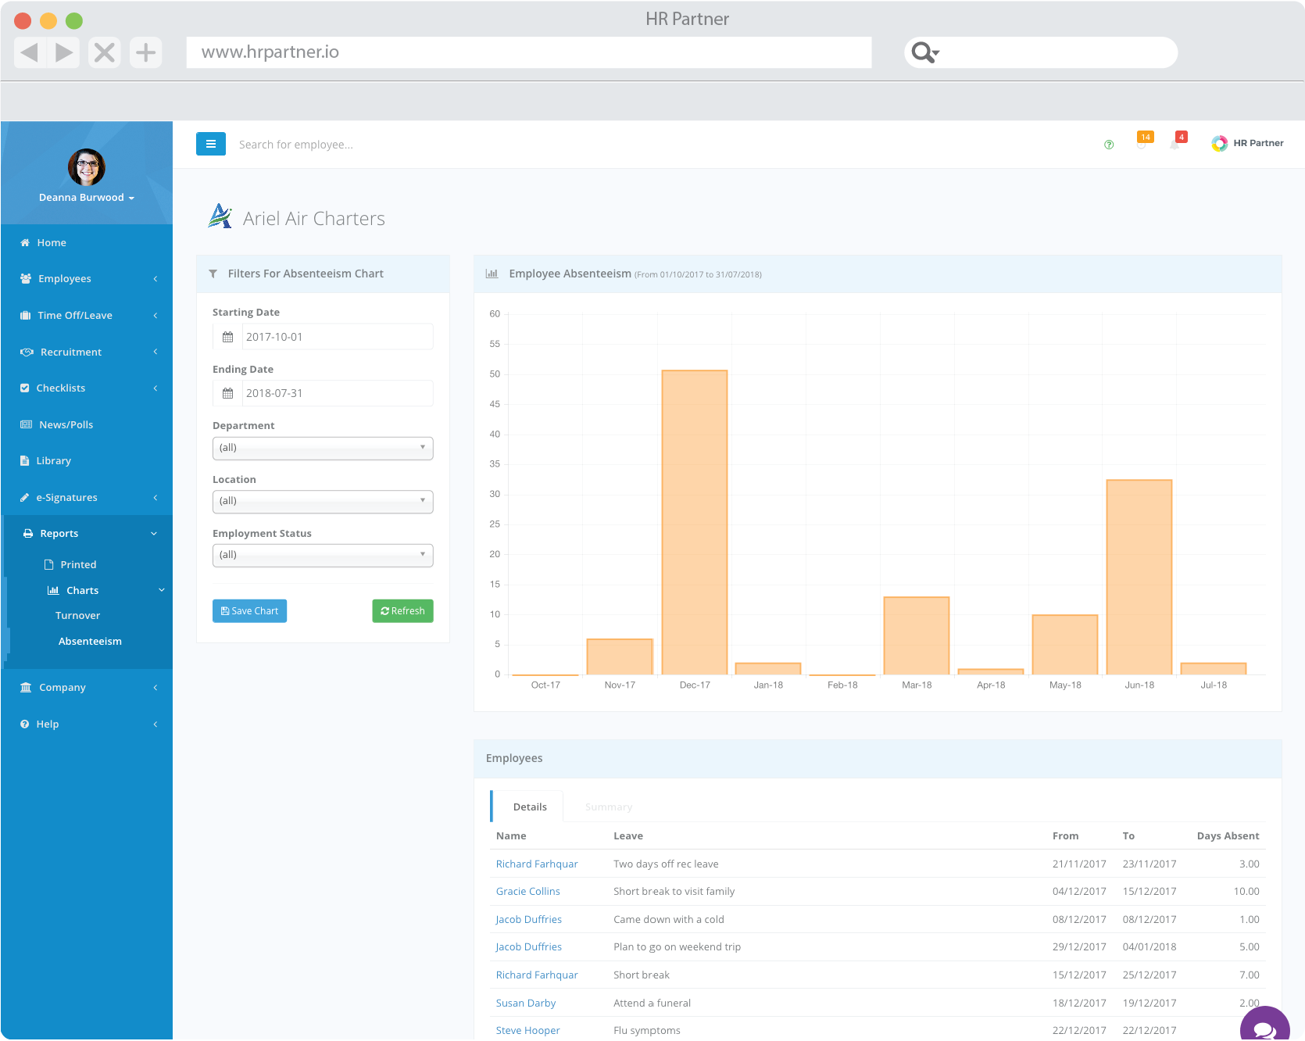Expand the Checklists sidebar menu
The image size is (1305, 1041).
coord(87,388)
